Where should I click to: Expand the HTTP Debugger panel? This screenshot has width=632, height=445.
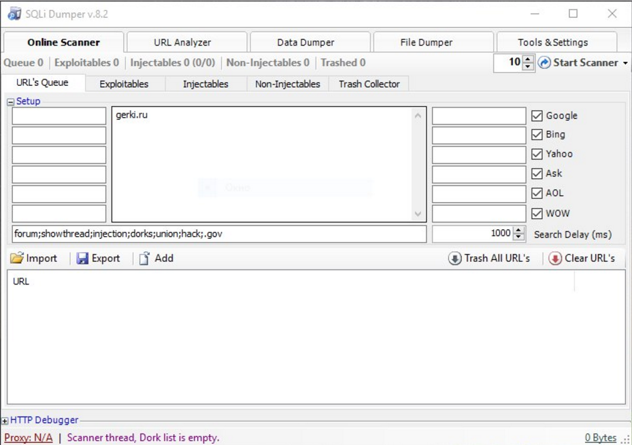5,421
